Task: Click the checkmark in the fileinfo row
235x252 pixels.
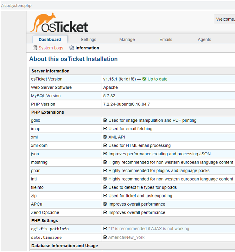Action: pyautogui.click(x=105, y=187)
